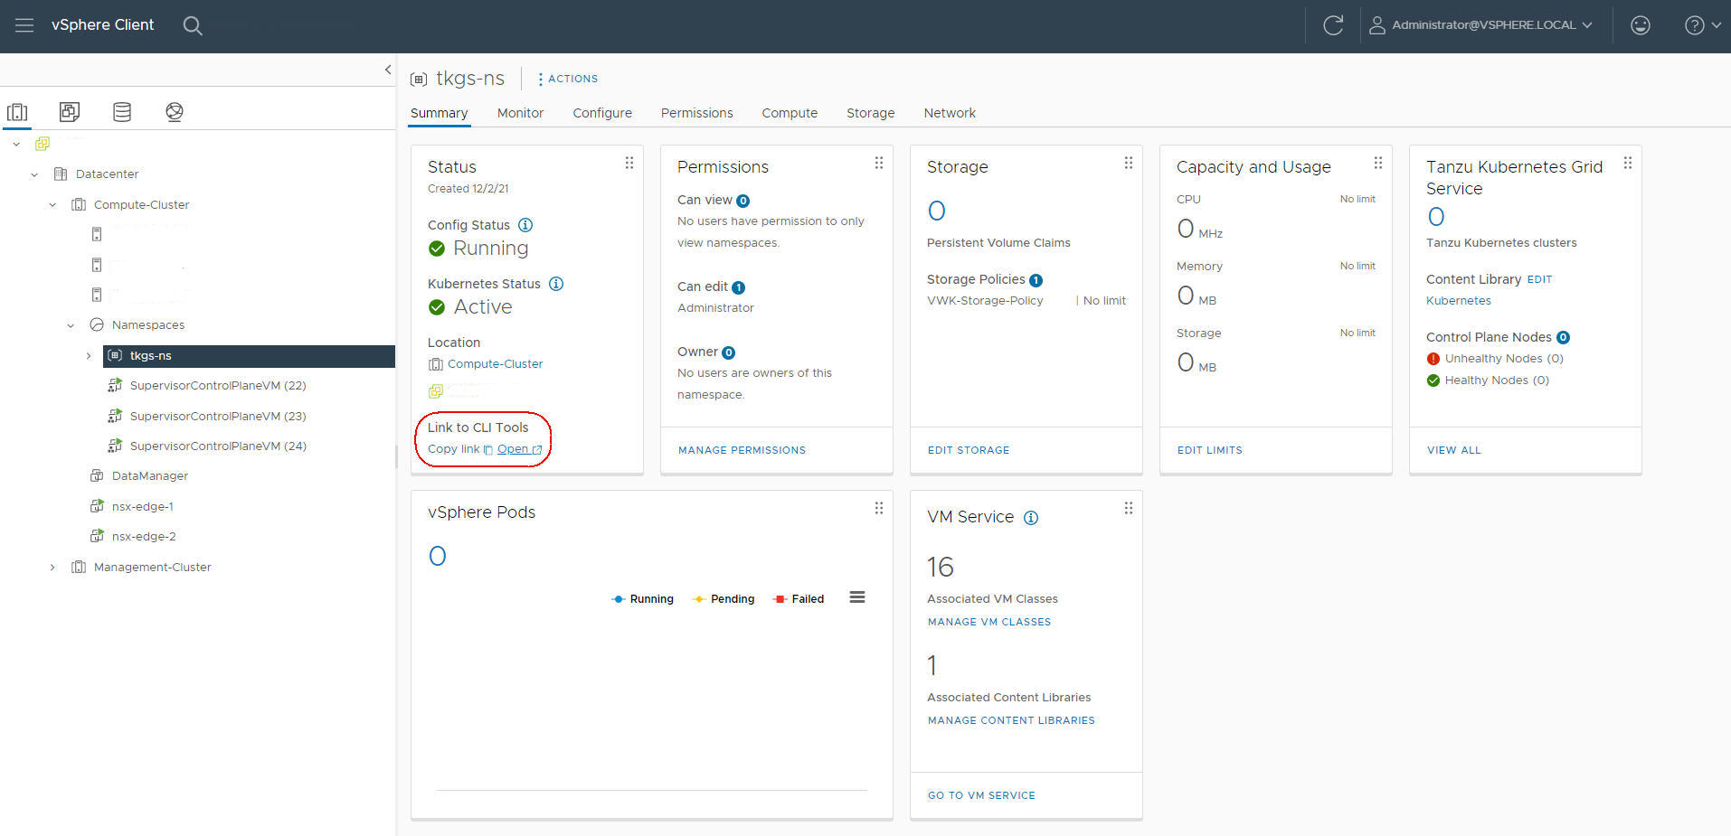The width and height of the screenshot is (1731, 836).
Task: Click the search magnifier icon
Action: [x=193, y=25]
